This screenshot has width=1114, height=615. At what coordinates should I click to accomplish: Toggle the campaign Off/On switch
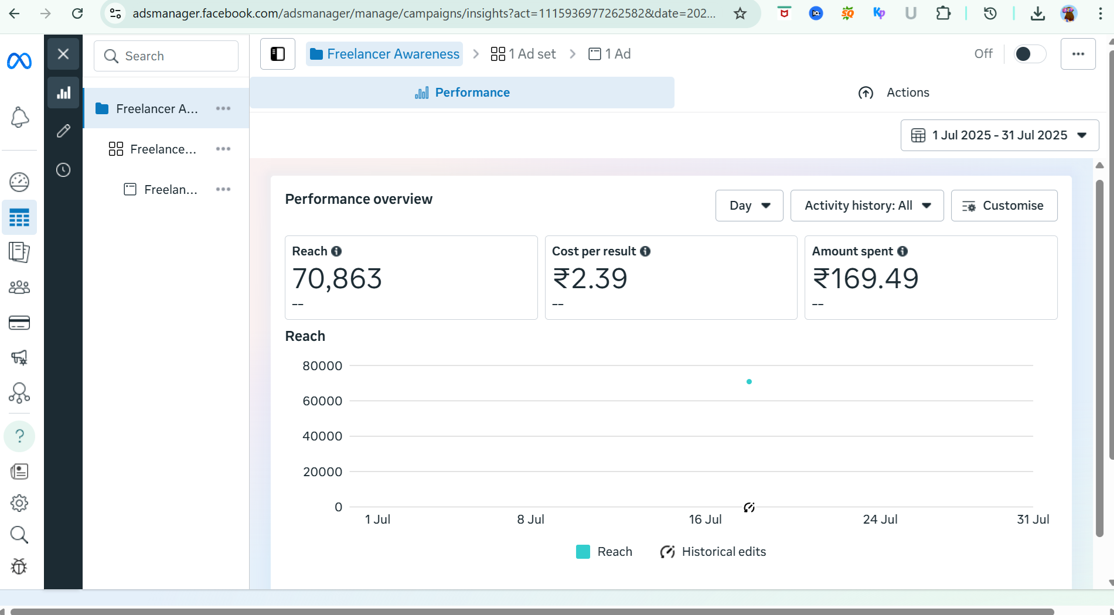pos(1029,54)
